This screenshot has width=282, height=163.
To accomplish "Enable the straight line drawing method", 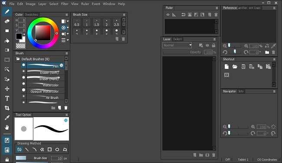I will (x=27, y=150).
